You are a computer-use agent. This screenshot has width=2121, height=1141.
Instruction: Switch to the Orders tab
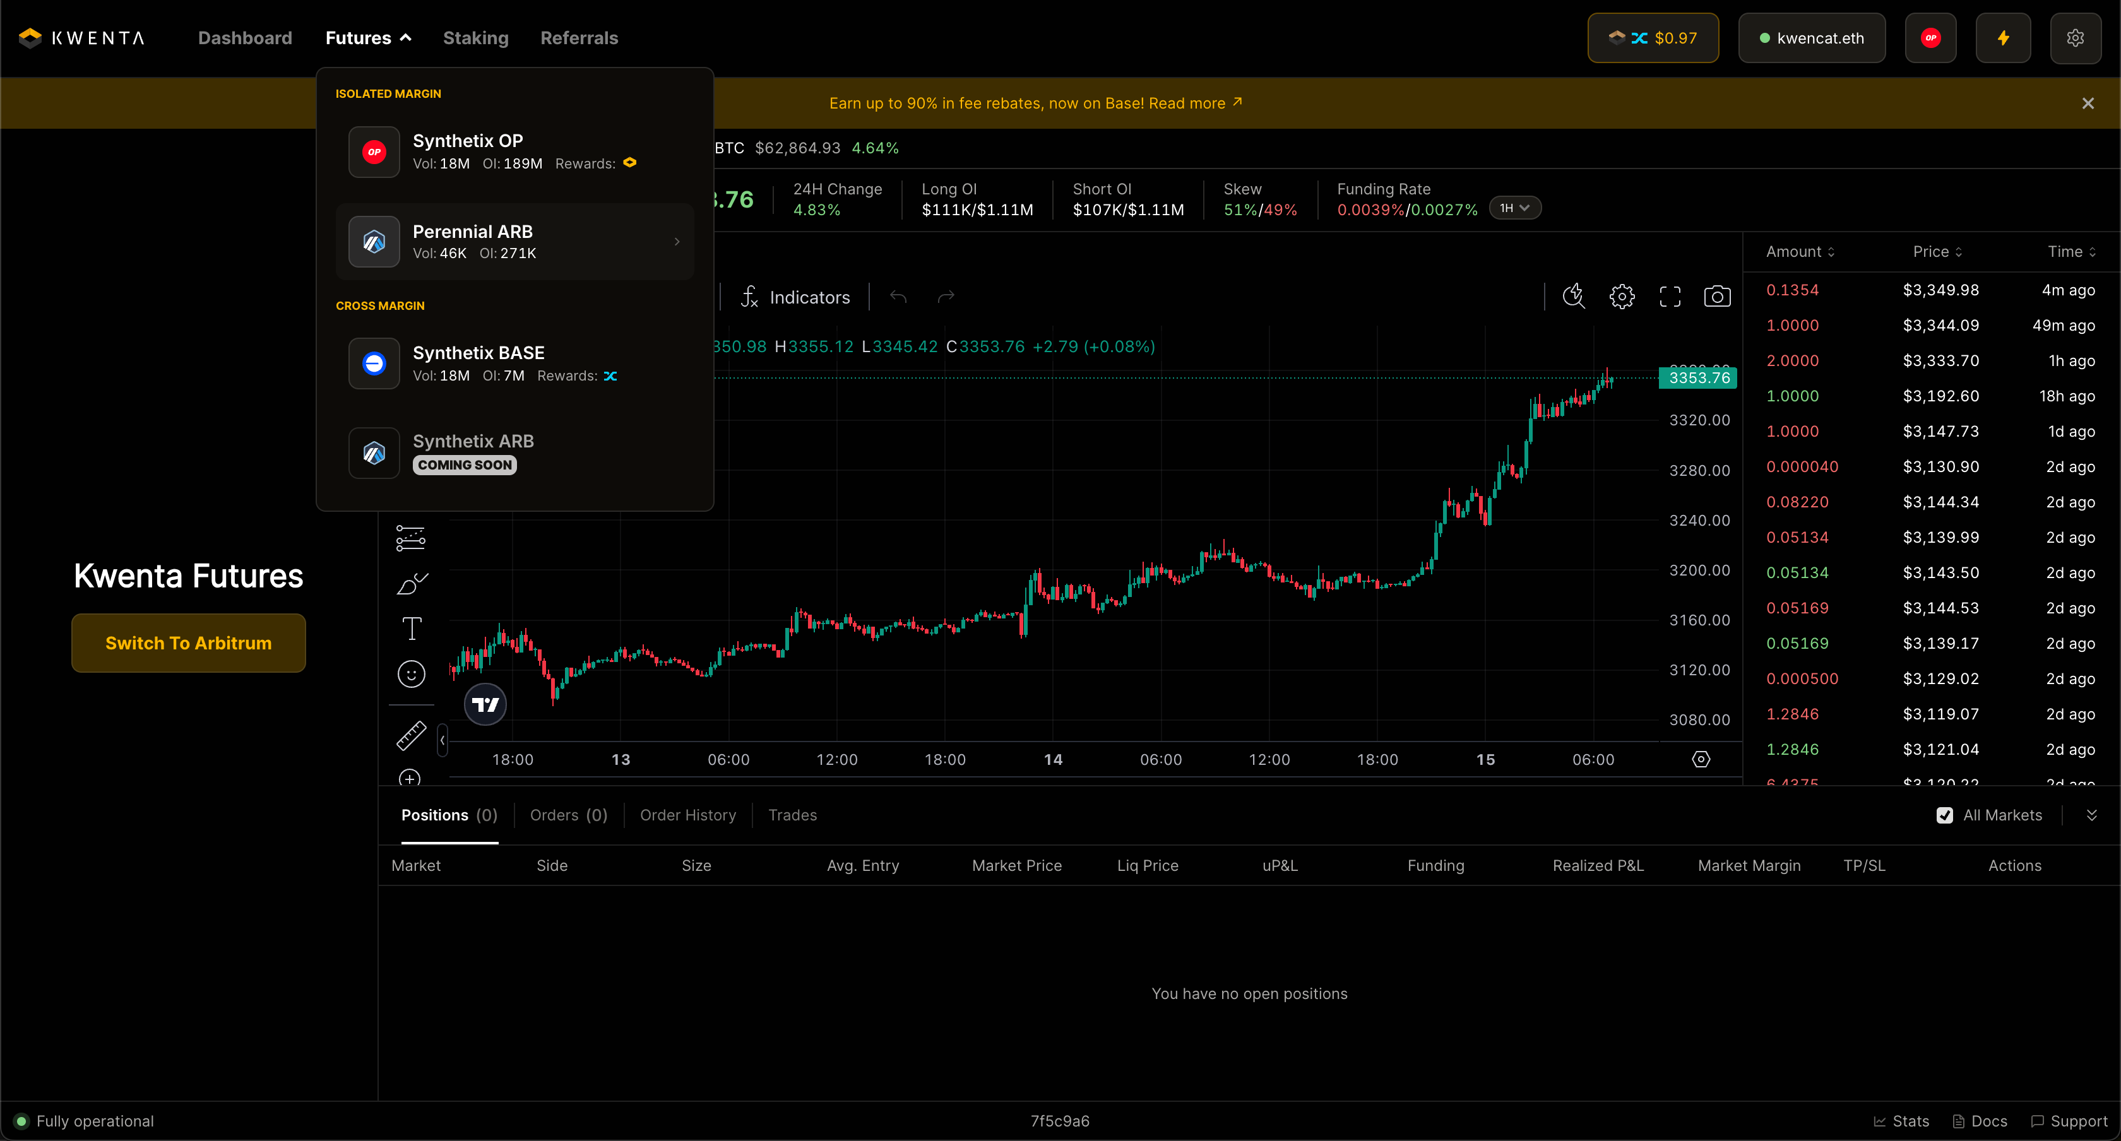tap(569, 815)
